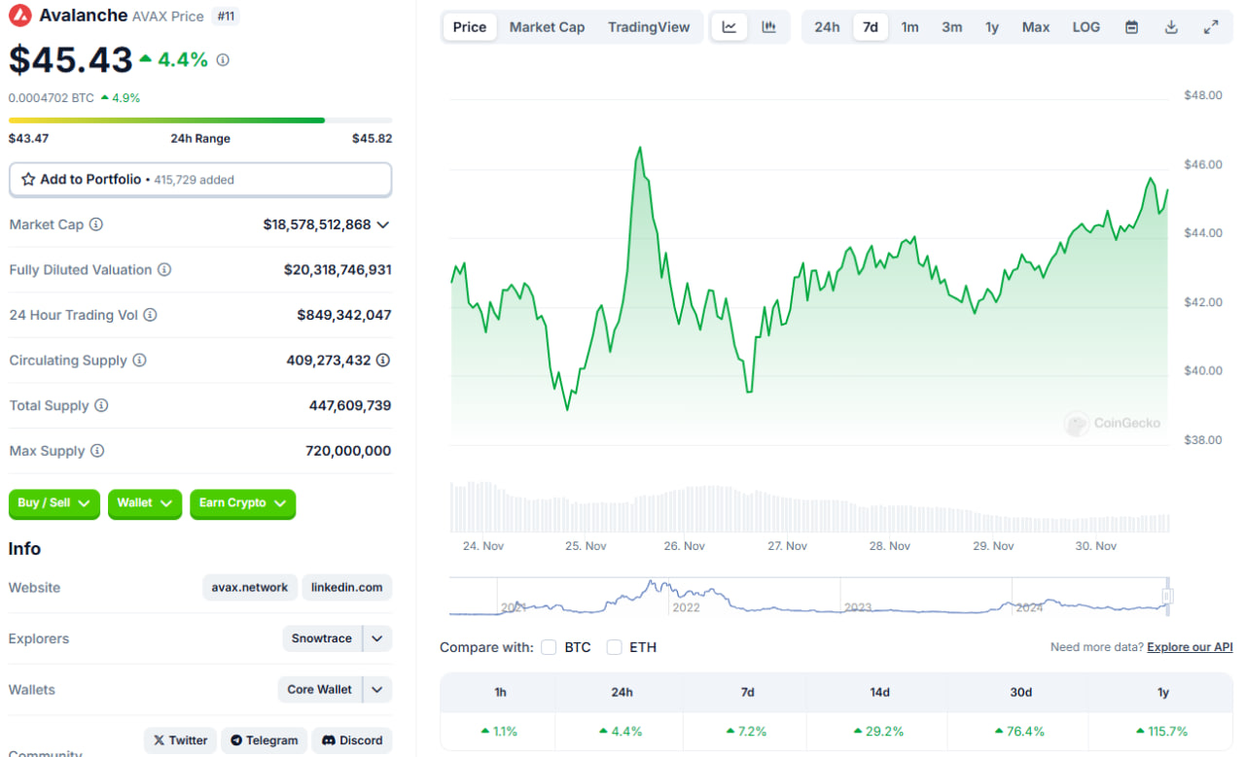The width and height of the screenshot is (1245, 757).
Task: Open the Market Cap info tooltip icon
Action: pyautogui.click(x=96, y=224)
